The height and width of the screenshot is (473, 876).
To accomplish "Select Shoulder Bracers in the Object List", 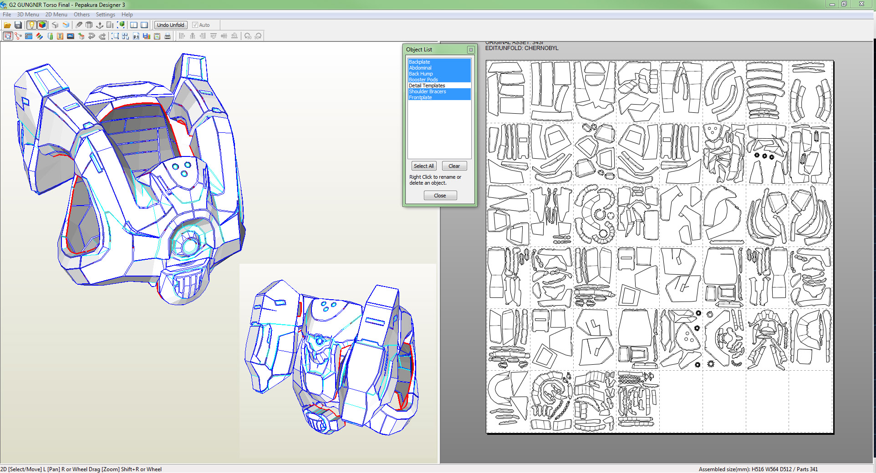I will [439, 91].
